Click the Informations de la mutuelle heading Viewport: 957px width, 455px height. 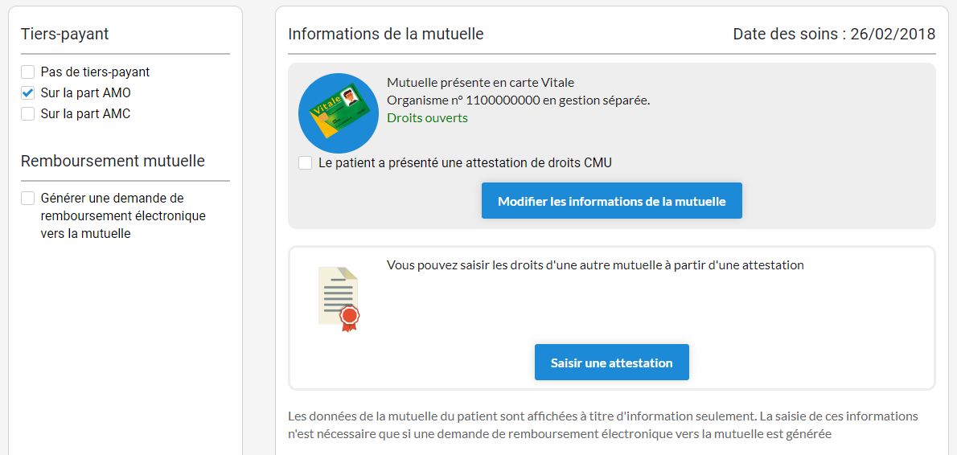click(x=386, y=34)
